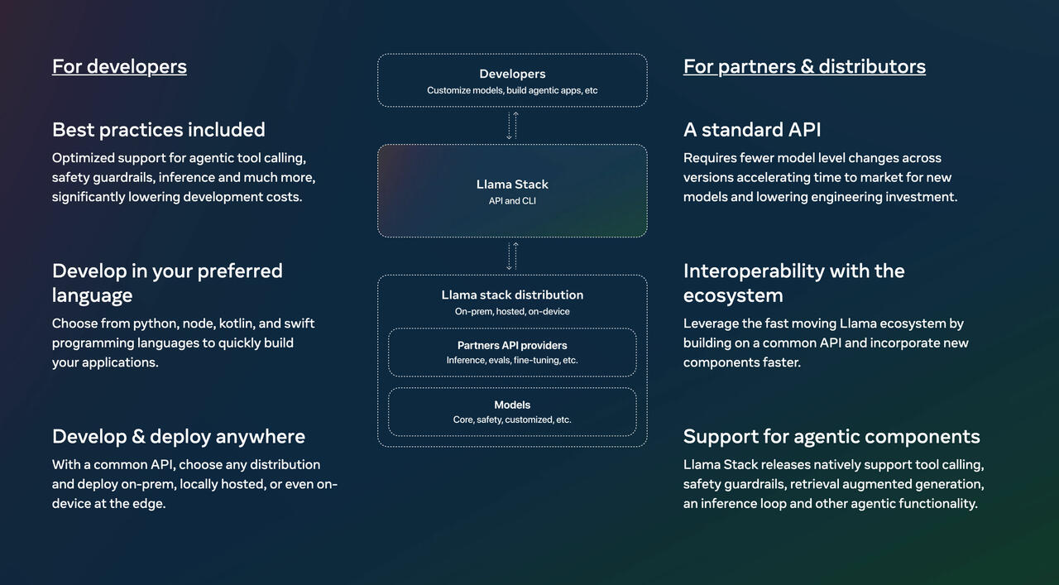Select the Models box in the diagram
Viewport: 1059px width, 585px height.
point(512,412)
